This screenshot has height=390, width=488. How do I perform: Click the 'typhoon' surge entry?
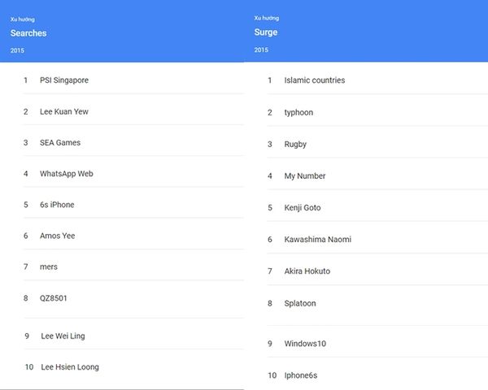tap(298, 113)
